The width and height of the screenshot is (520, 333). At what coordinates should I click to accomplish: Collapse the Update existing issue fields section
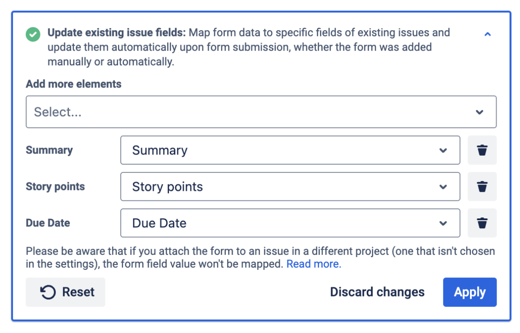pos(487,34)
